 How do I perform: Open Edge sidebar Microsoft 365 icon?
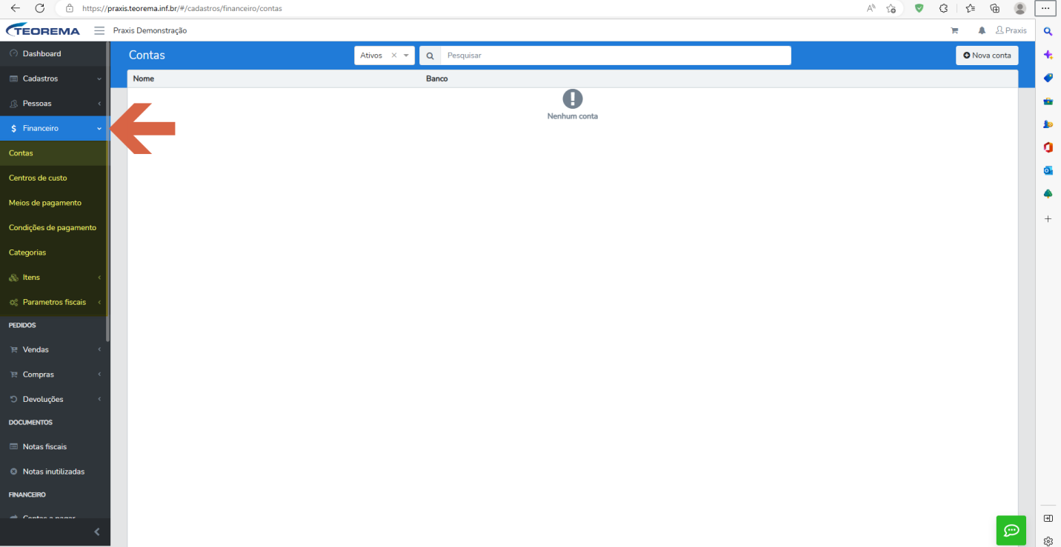(x=1048, y=147)
